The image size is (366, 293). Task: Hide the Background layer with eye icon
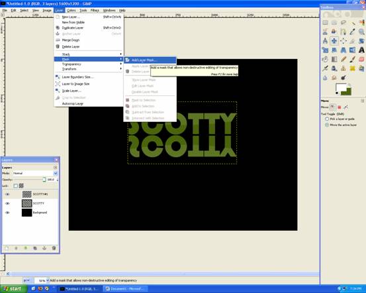(7, 213)
